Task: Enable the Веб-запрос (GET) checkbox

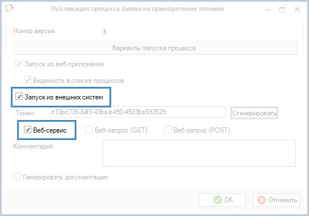Action: 89,130
